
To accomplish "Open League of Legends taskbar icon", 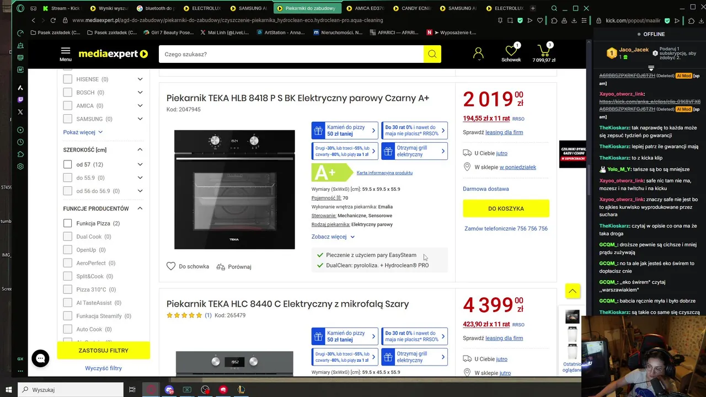I will (241, 389).
